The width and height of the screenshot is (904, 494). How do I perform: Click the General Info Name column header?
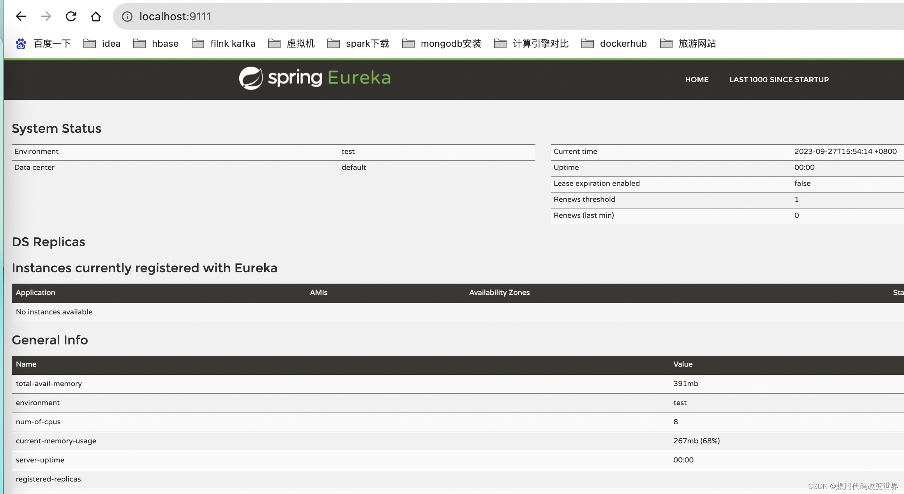[x=26, y=364]
